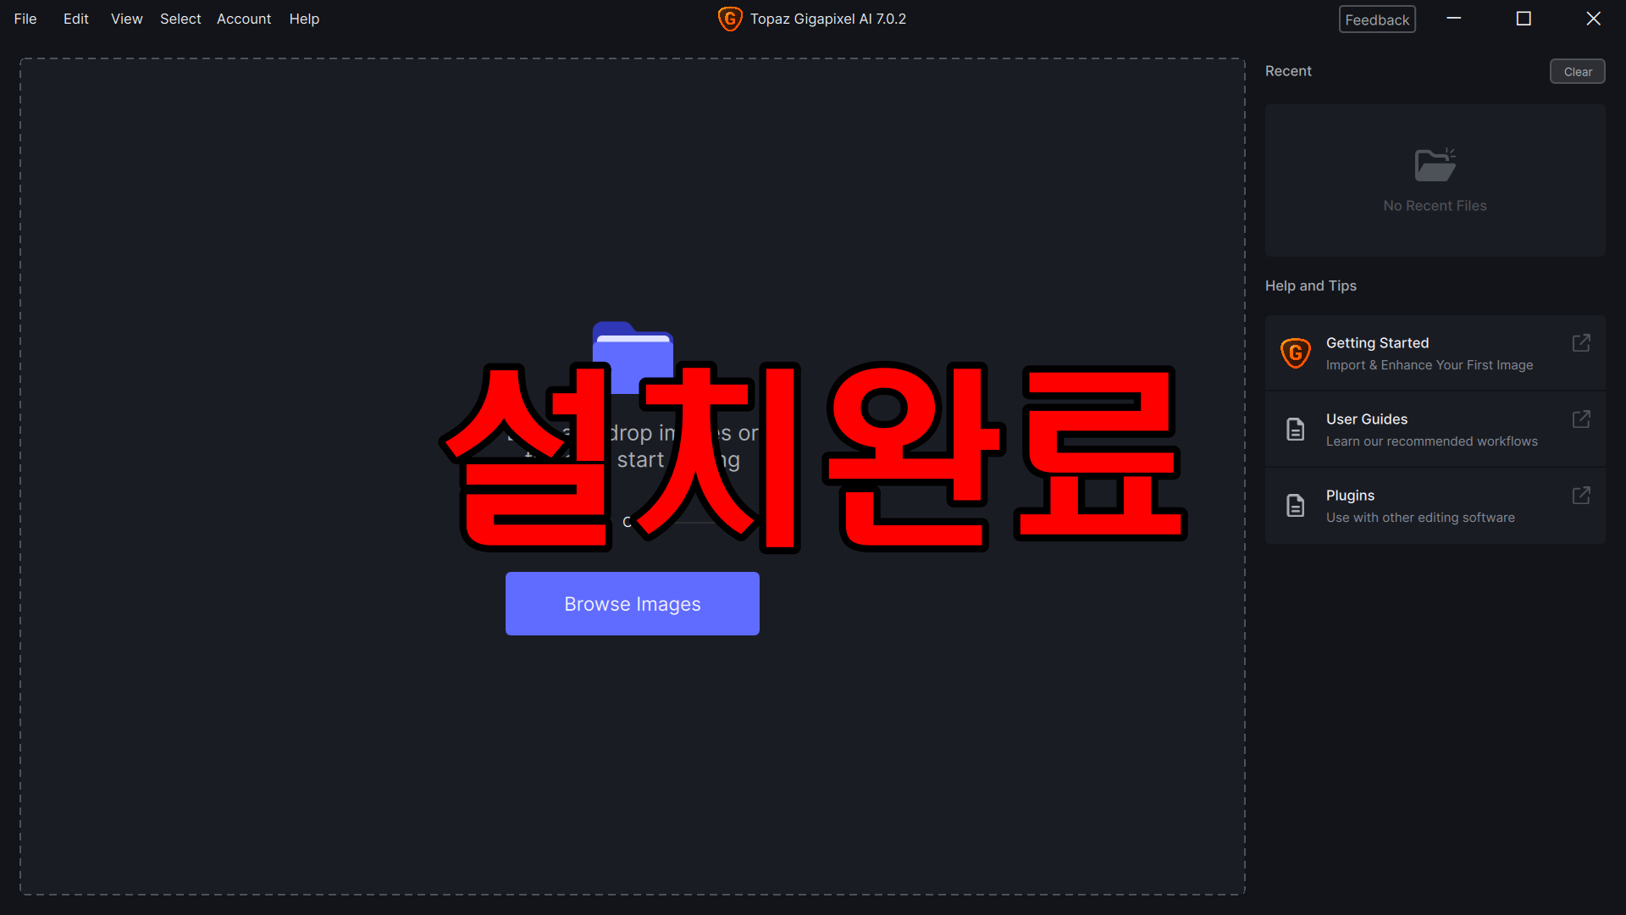Screen dimensions: 1626x915
Task: Click the Getting Started shield icon
Action: [1295, 352]
